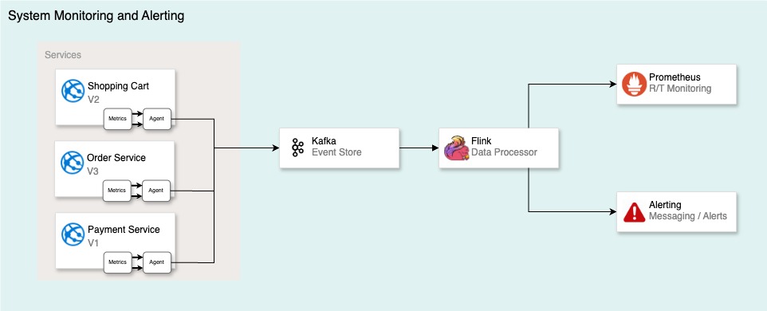Click the Agent box in Order Service
This screenshot has width=767, height=311.
tap(156, 191)
